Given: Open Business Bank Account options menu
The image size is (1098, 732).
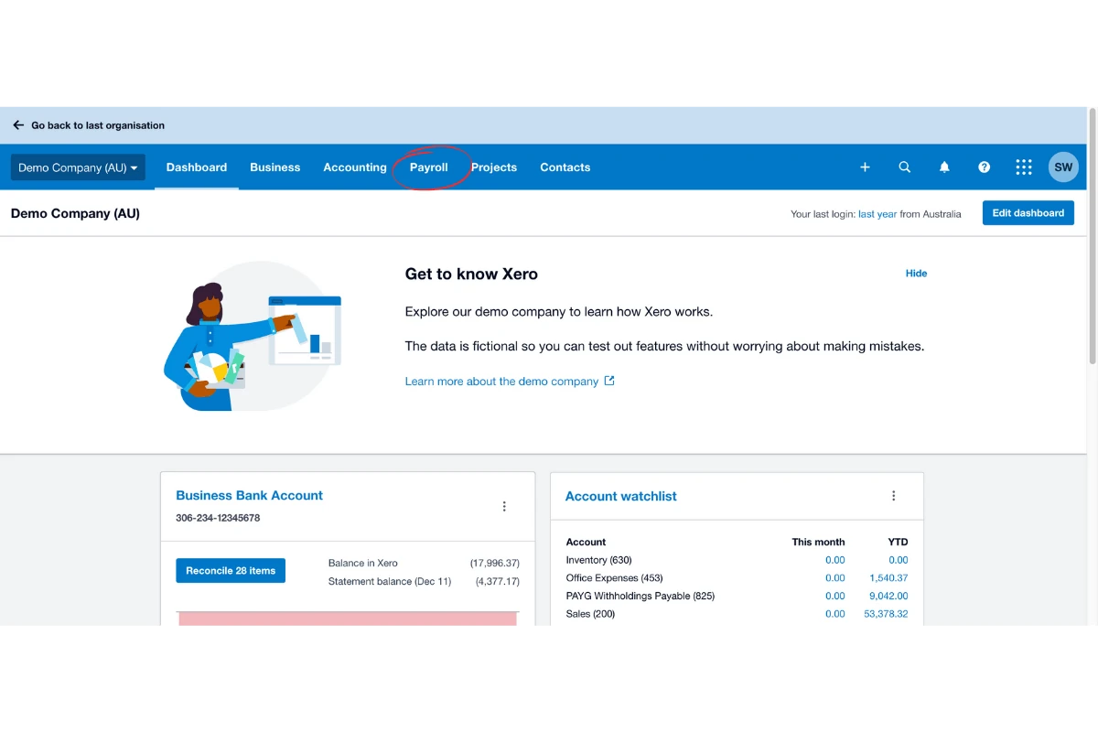Looking at the screenshot, I should (504, 506).
